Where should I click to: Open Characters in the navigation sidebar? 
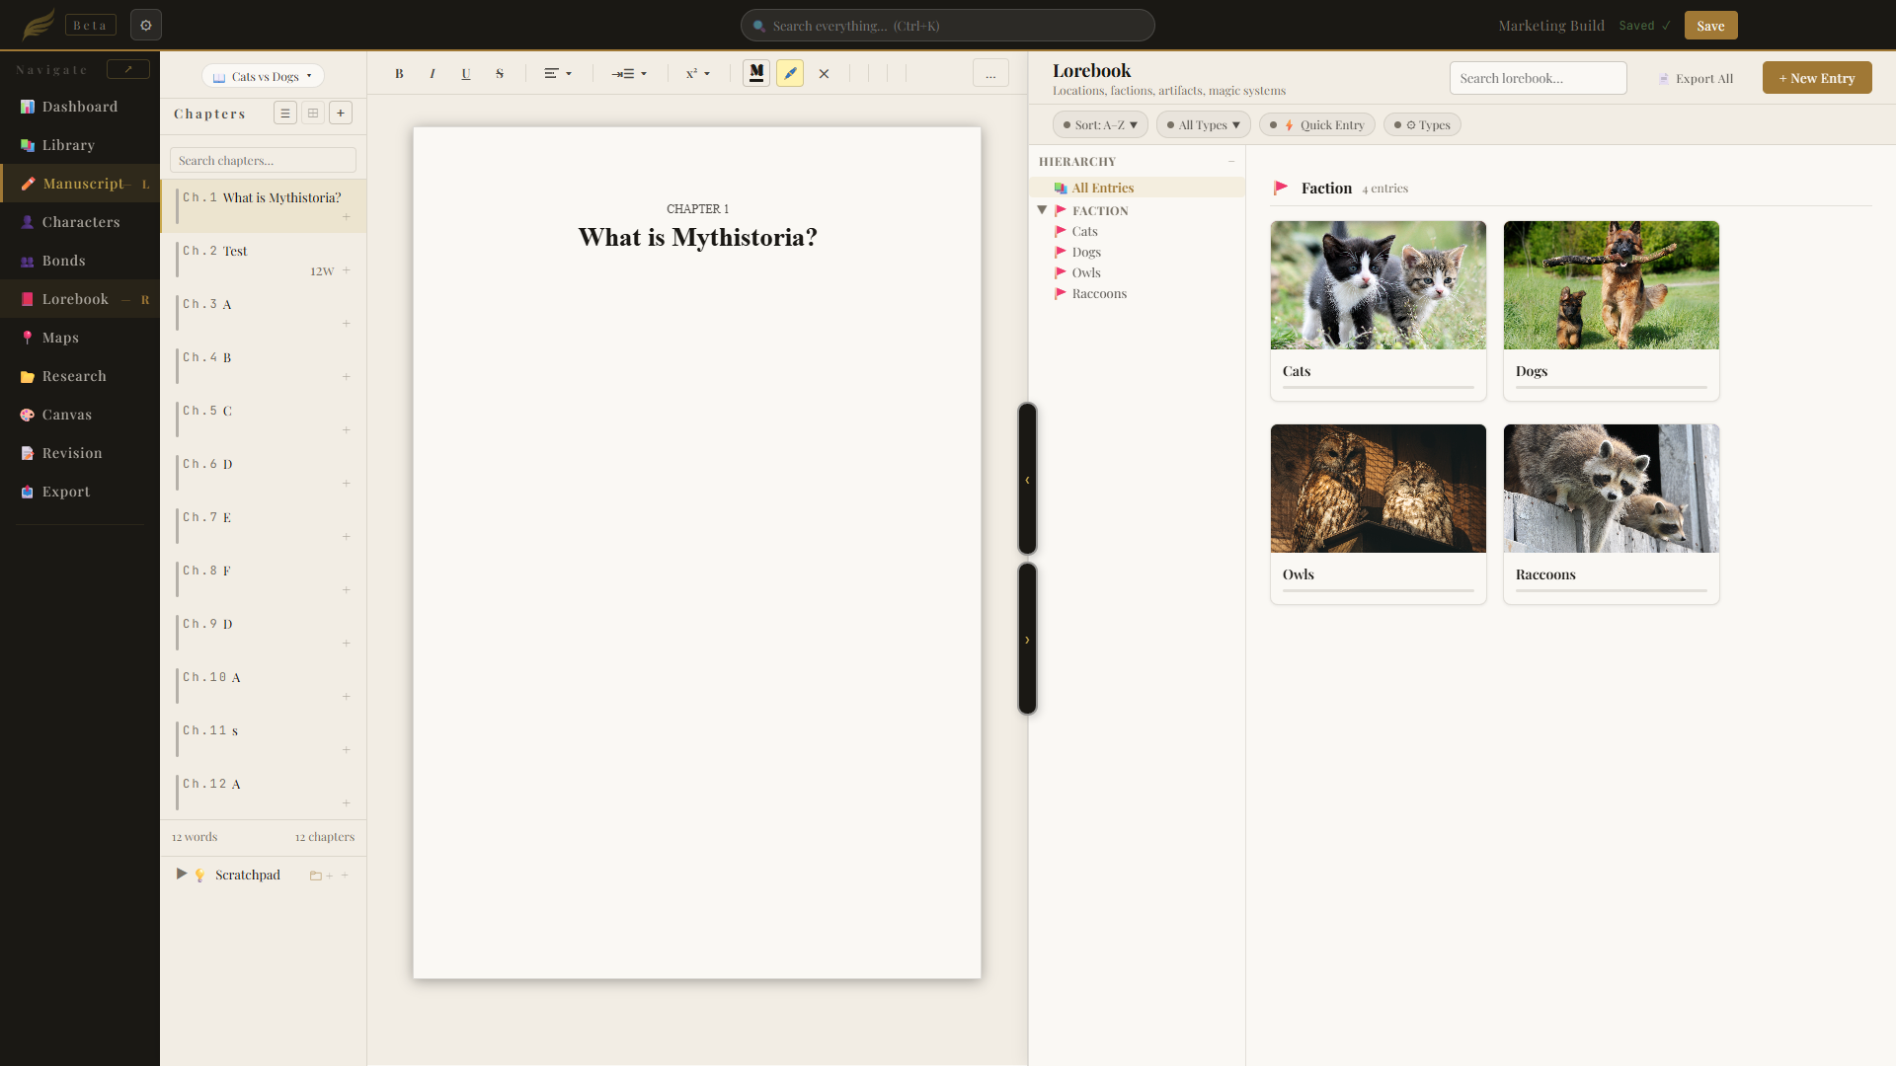[80, 222]
